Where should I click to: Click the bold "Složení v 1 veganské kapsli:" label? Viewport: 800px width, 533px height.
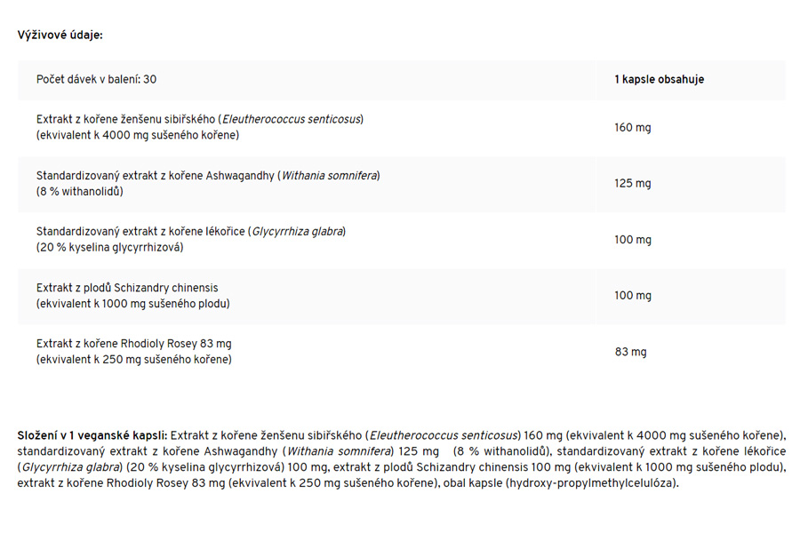(x=92, y=435)
